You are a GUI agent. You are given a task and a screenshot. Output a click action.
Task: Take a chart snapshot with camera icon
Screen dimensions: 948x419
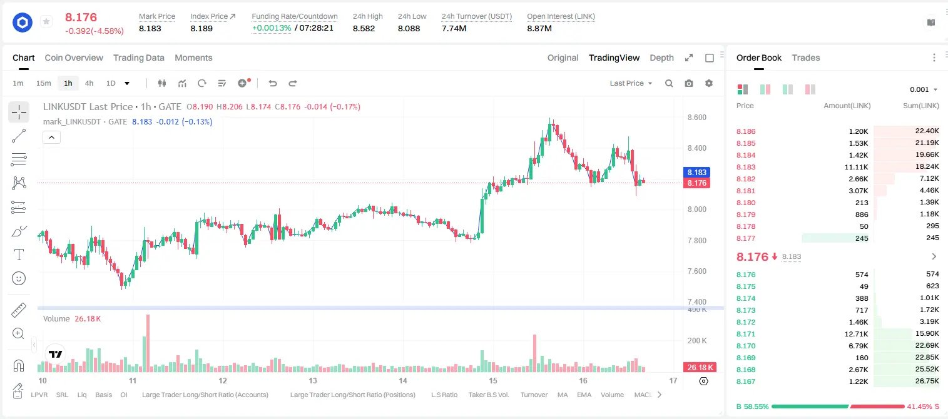coord(689,83)
